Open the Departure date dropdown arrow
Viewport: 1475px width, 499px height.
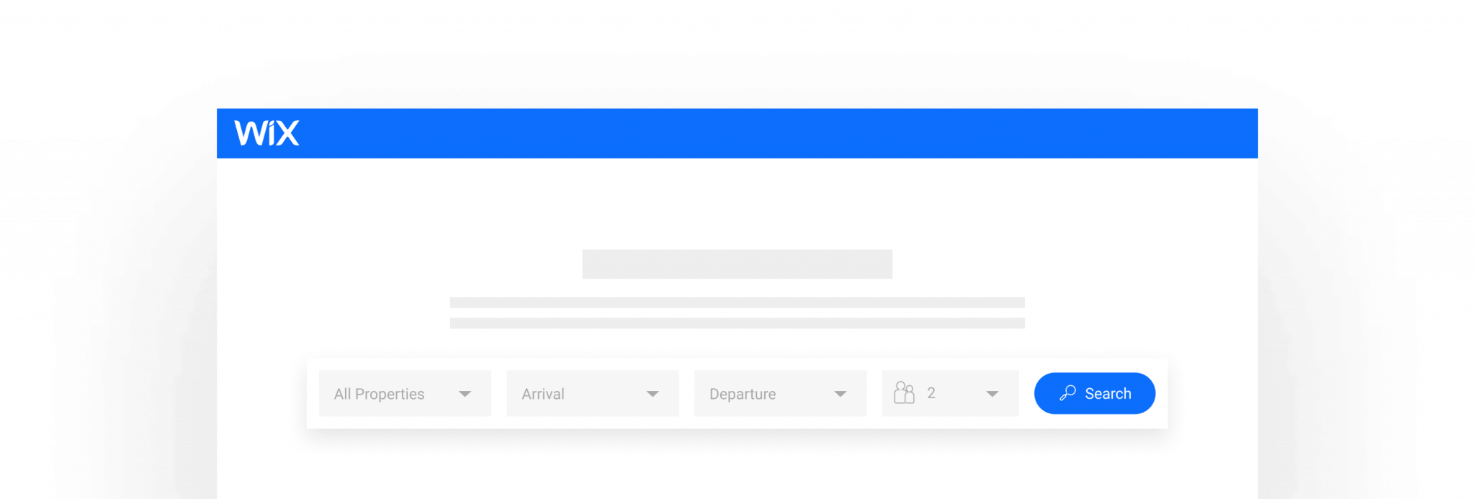coord(840,394)
